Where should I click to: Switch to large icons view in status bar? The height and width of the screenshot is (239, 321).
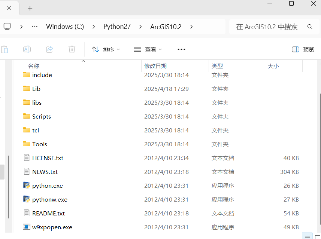click(318, 237)
